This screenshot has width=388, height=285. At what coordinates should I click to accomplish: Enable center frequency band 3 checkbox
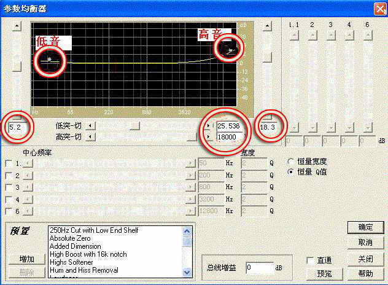click(x=8, y=187)
